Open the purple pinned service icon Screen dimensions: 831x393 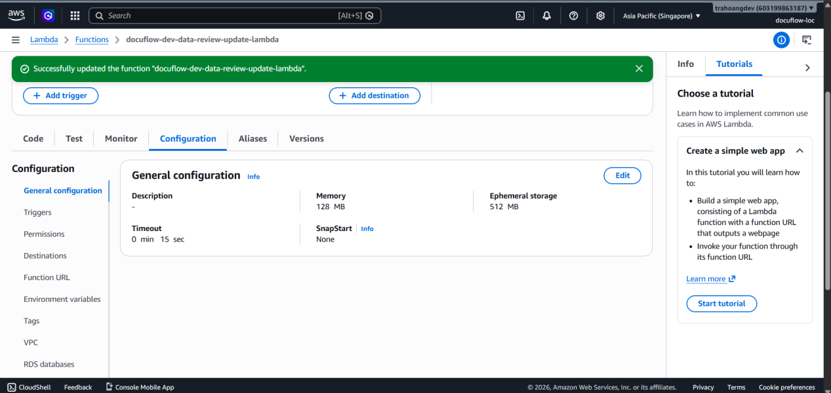(x=48, y=15)
